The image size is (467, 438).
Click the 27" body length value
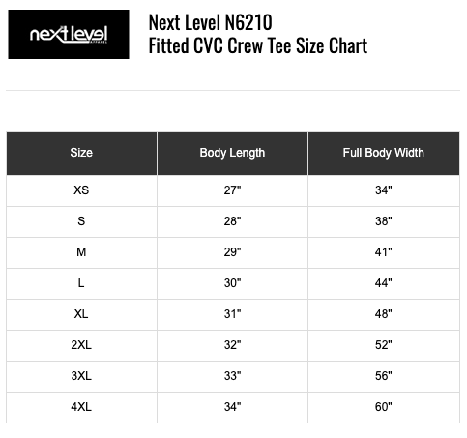[x=232, y=190]
